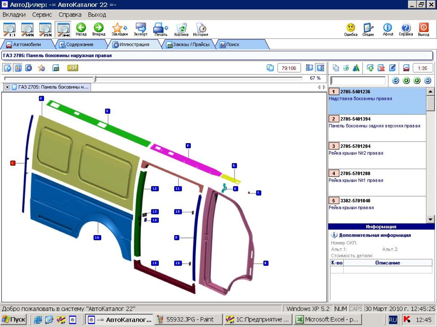
Task: Open the Печать print dropdown
Action: 161,29
